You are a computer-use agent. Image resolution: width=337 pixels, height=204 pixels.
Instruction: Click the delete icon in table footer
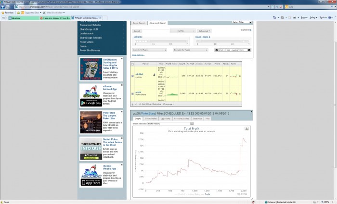pyautogui.click(x=132, y=104)
